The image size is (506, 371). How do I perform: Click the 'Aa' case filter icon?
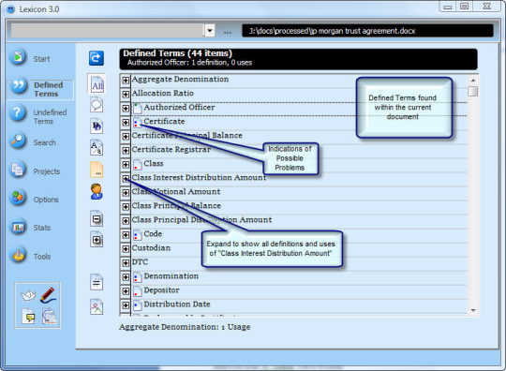pos(97,148)
